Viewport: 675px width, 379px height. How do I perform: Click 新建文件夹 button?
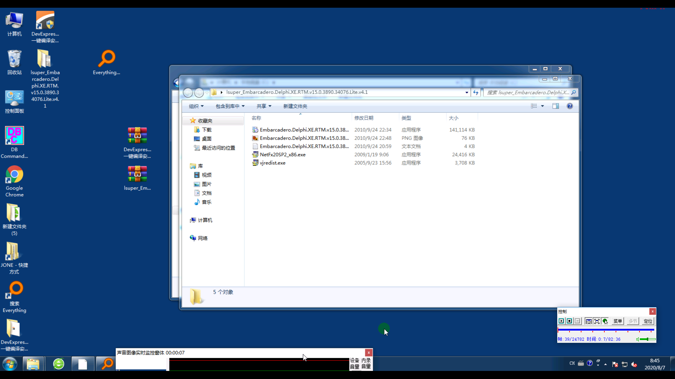295,106
